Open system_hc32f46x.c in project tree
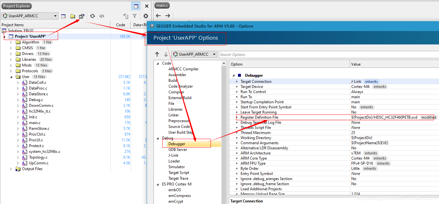This screenshot has height=204, width=439. tap(44, 152)
